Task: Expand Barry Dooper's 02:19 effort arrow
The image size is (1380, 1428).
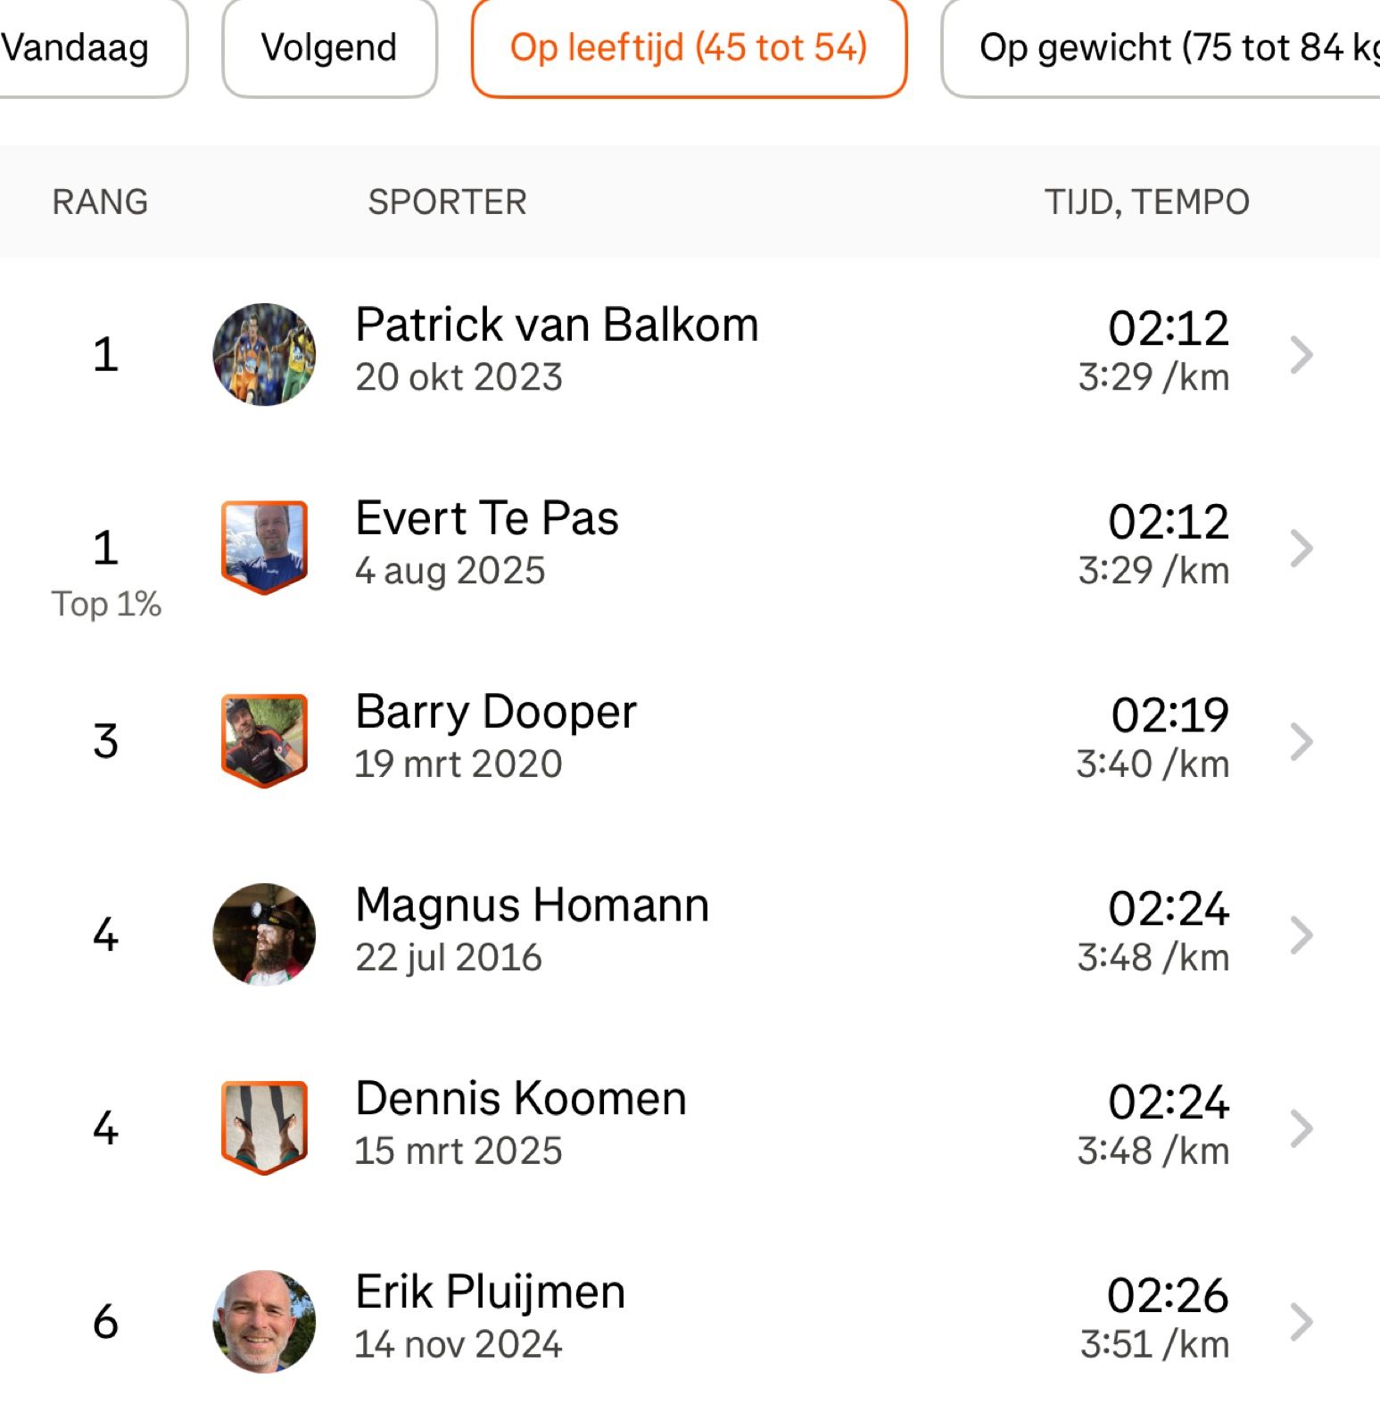Action: (1302, 741)
